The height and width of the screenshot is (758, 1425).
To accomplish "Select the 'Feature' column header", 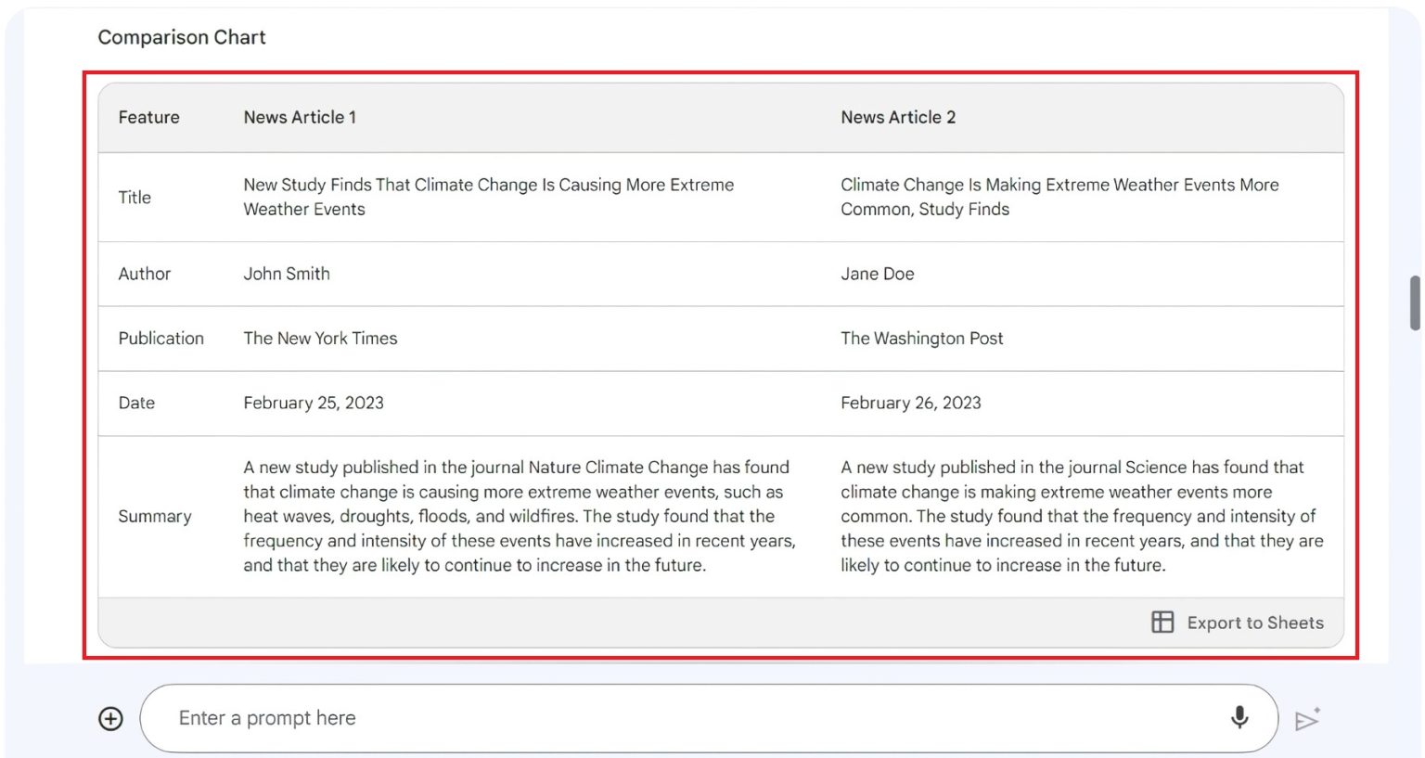I will click(148, 118).
